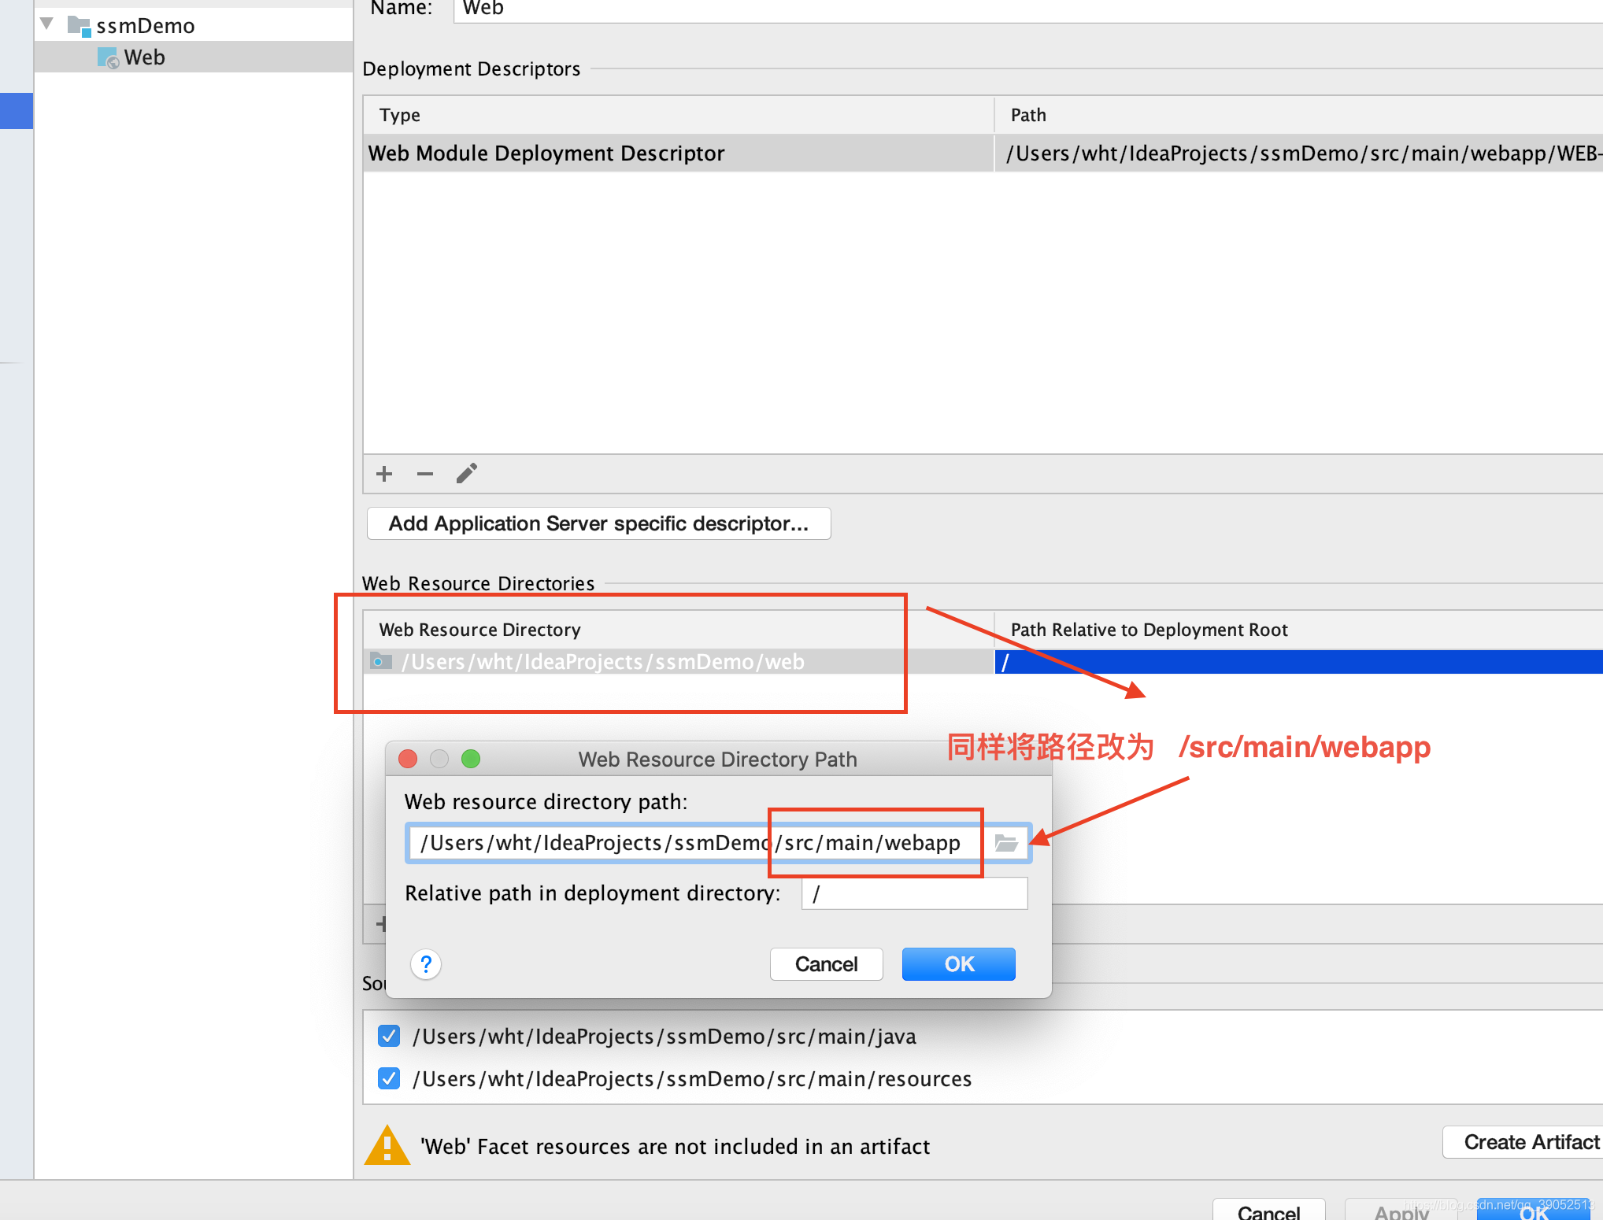Click the help question mark button
This screenshot has height=1220, width=1603.
click(x=426, y=964)
